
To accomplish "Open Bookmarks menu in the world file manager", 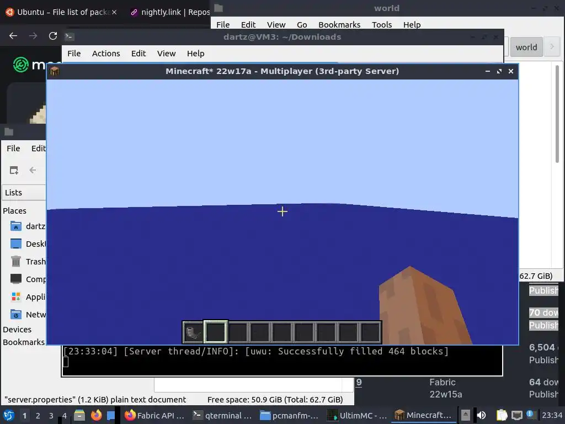I will point(339,24).
